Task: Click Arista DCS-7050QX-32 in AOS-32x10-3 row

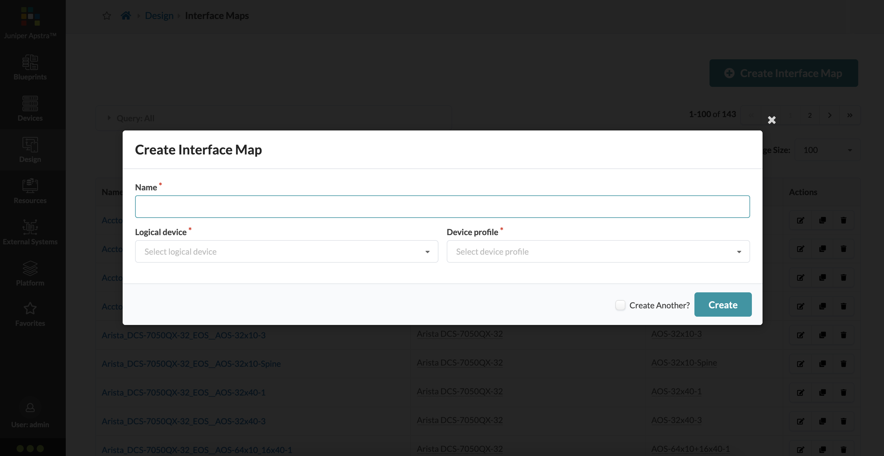Action: 459,334
